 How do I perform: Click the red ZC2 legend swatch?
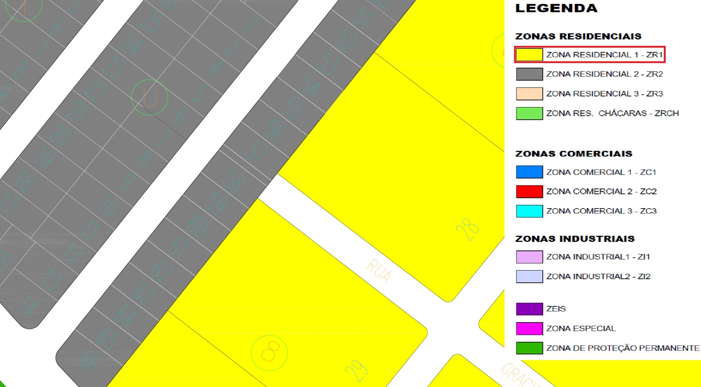pos(529,192)
